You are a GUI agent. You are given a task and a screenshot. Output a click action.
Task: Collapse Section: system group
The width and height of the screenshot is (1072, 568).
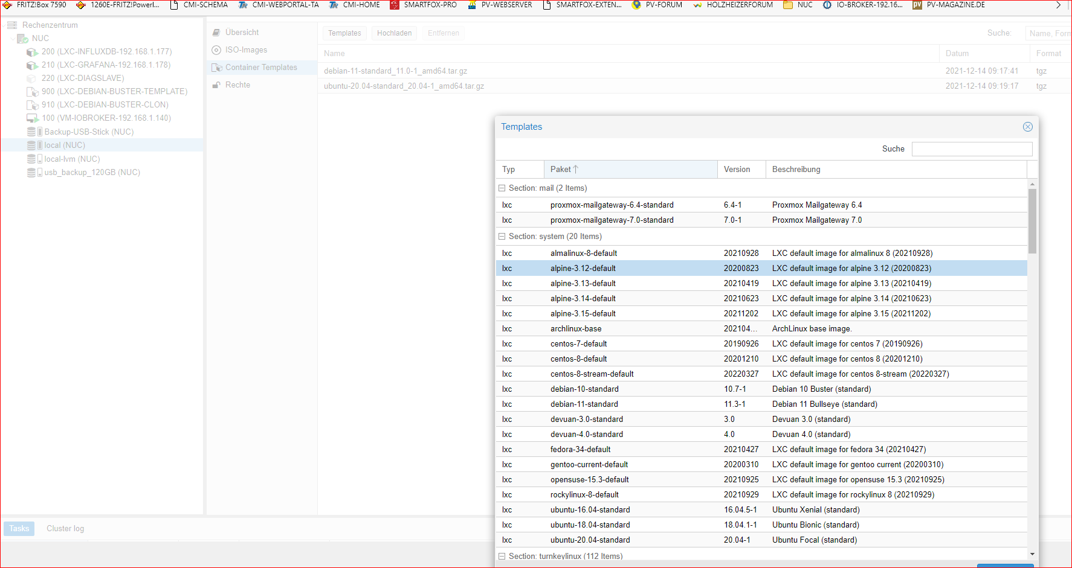tap(502, 237)
